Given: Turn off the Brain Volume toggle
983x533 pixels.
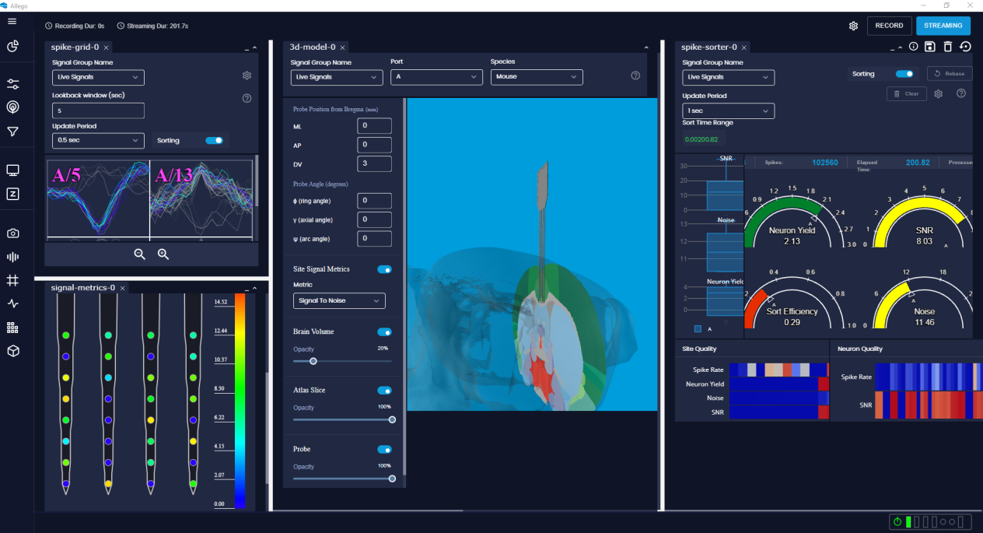Looking at the screenshot, I should (384, 332).
